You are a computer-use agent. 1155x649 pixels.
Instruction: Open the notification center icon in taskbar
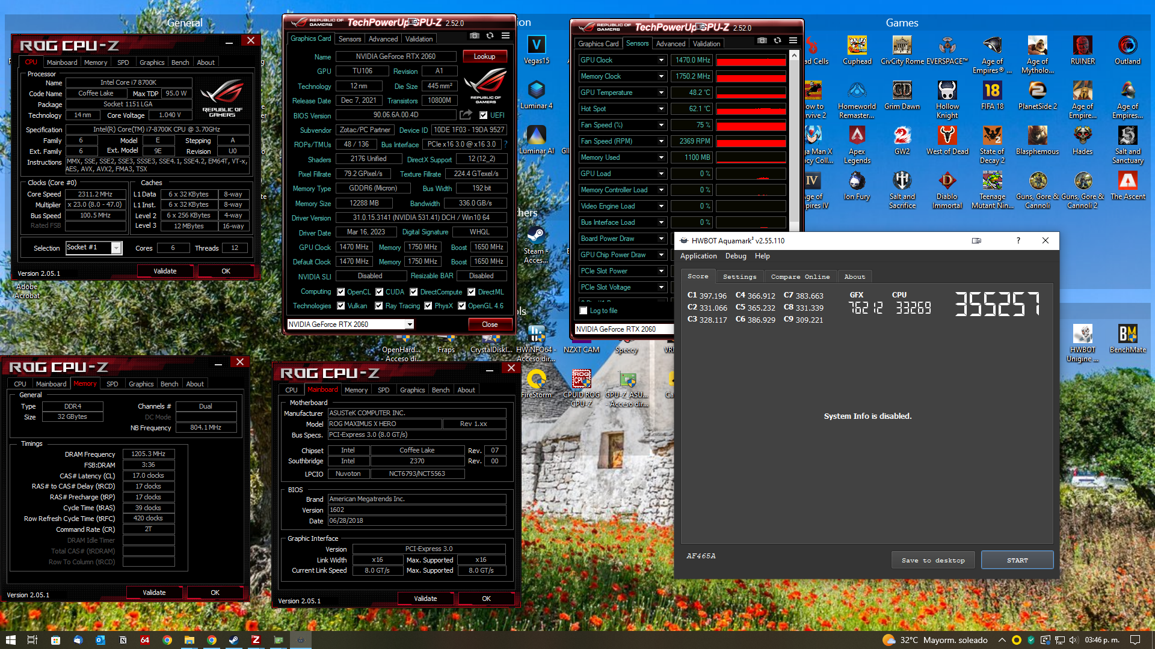point(1135,640)
